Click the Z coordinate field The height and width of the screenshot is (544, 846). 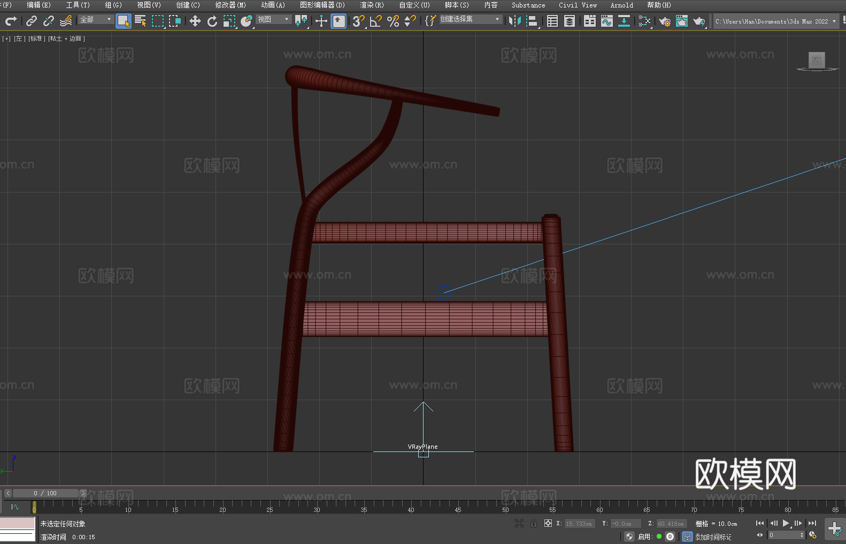(x=671, y=524)
